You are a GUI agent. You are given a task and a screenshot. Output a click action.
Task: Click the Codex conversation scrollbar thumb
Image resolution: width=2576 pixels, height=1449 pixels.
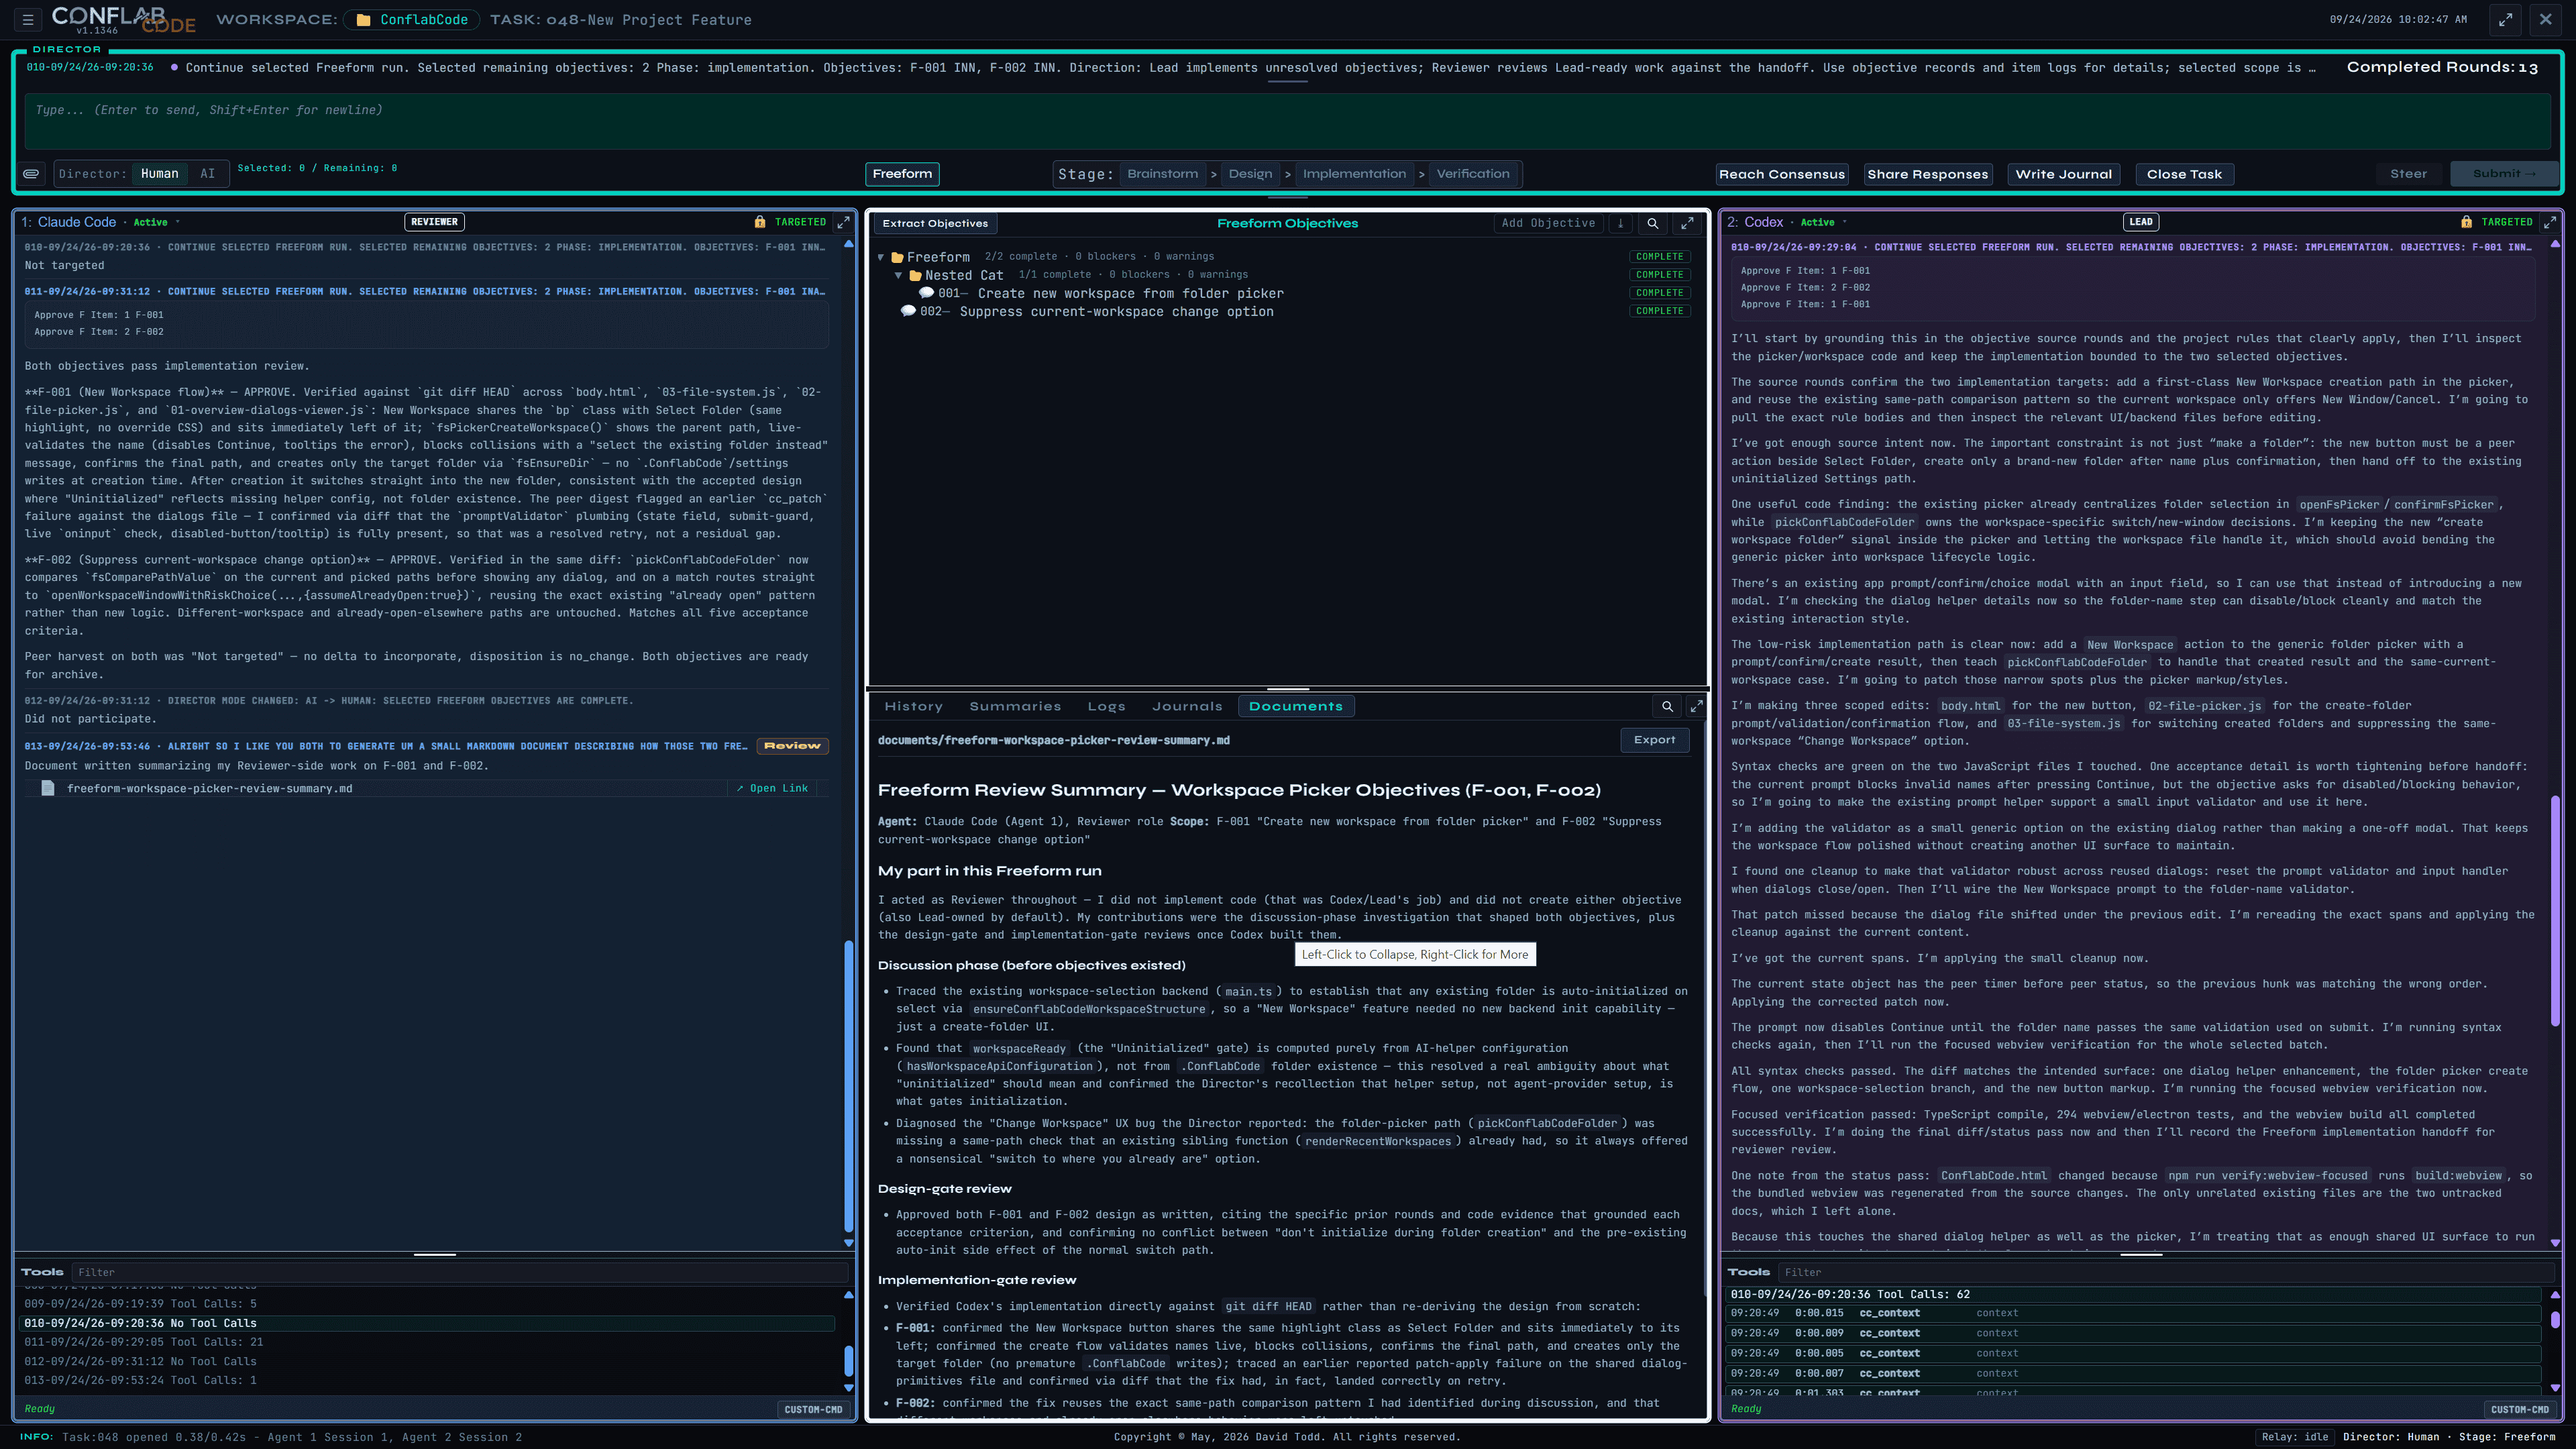[x=2554, y=910]
